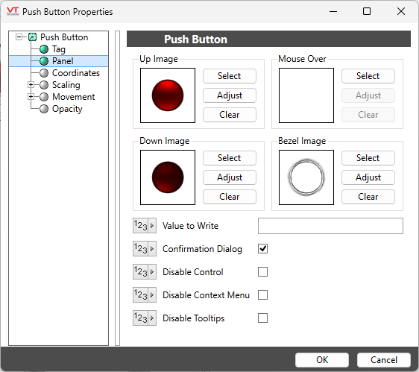Collapse the Push Button root node
Screen dimensions: 419x372
pos(19,37)
